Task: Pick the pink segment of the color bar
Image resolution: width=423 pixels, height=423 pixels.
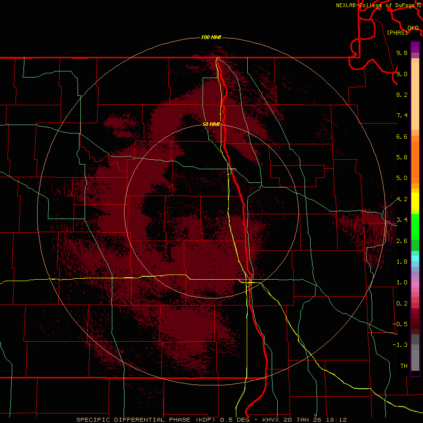Action: click(x=415, y=285)
